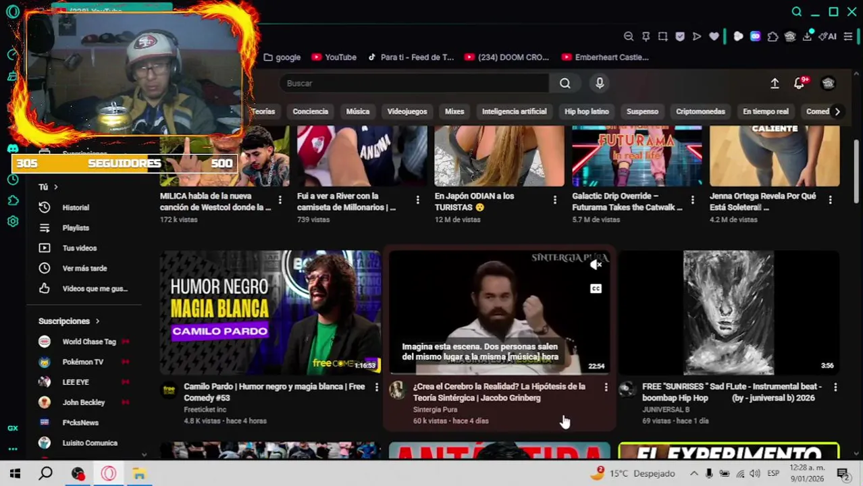Unmute the previewing video speaker icon
863x486 pixels.
pos(596,265)
